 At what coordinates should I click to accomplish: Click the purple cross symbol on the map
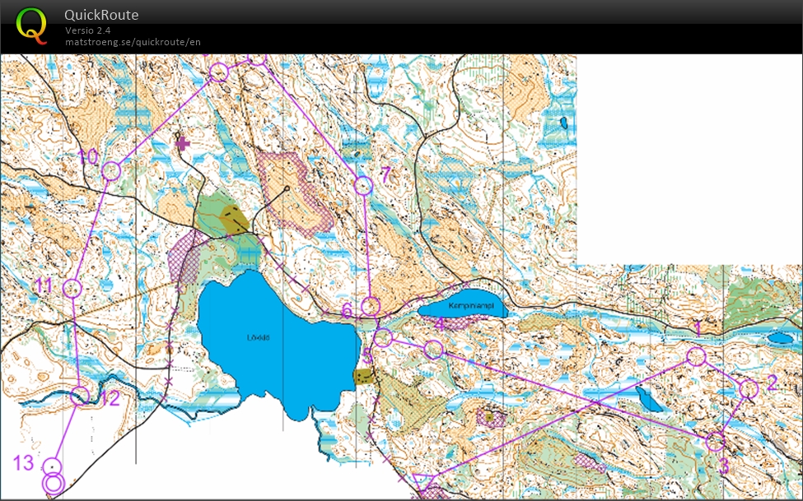[182, 141]
